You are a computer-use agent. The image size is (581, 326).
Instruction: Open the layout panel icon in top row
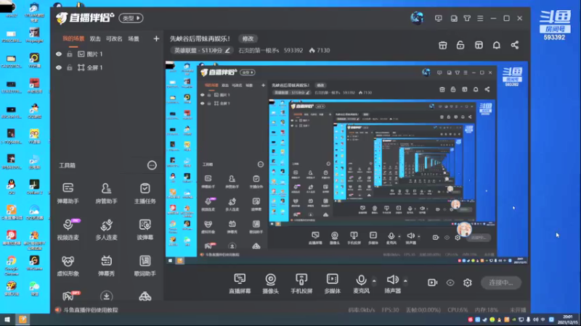point(479,45)
